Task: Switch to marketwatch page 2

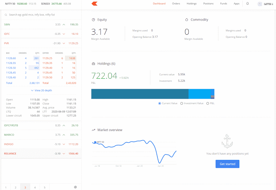Action: tap(15, 187)
